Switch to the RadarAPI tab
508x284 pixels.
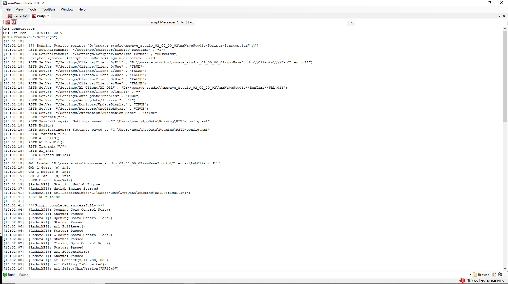18,16
